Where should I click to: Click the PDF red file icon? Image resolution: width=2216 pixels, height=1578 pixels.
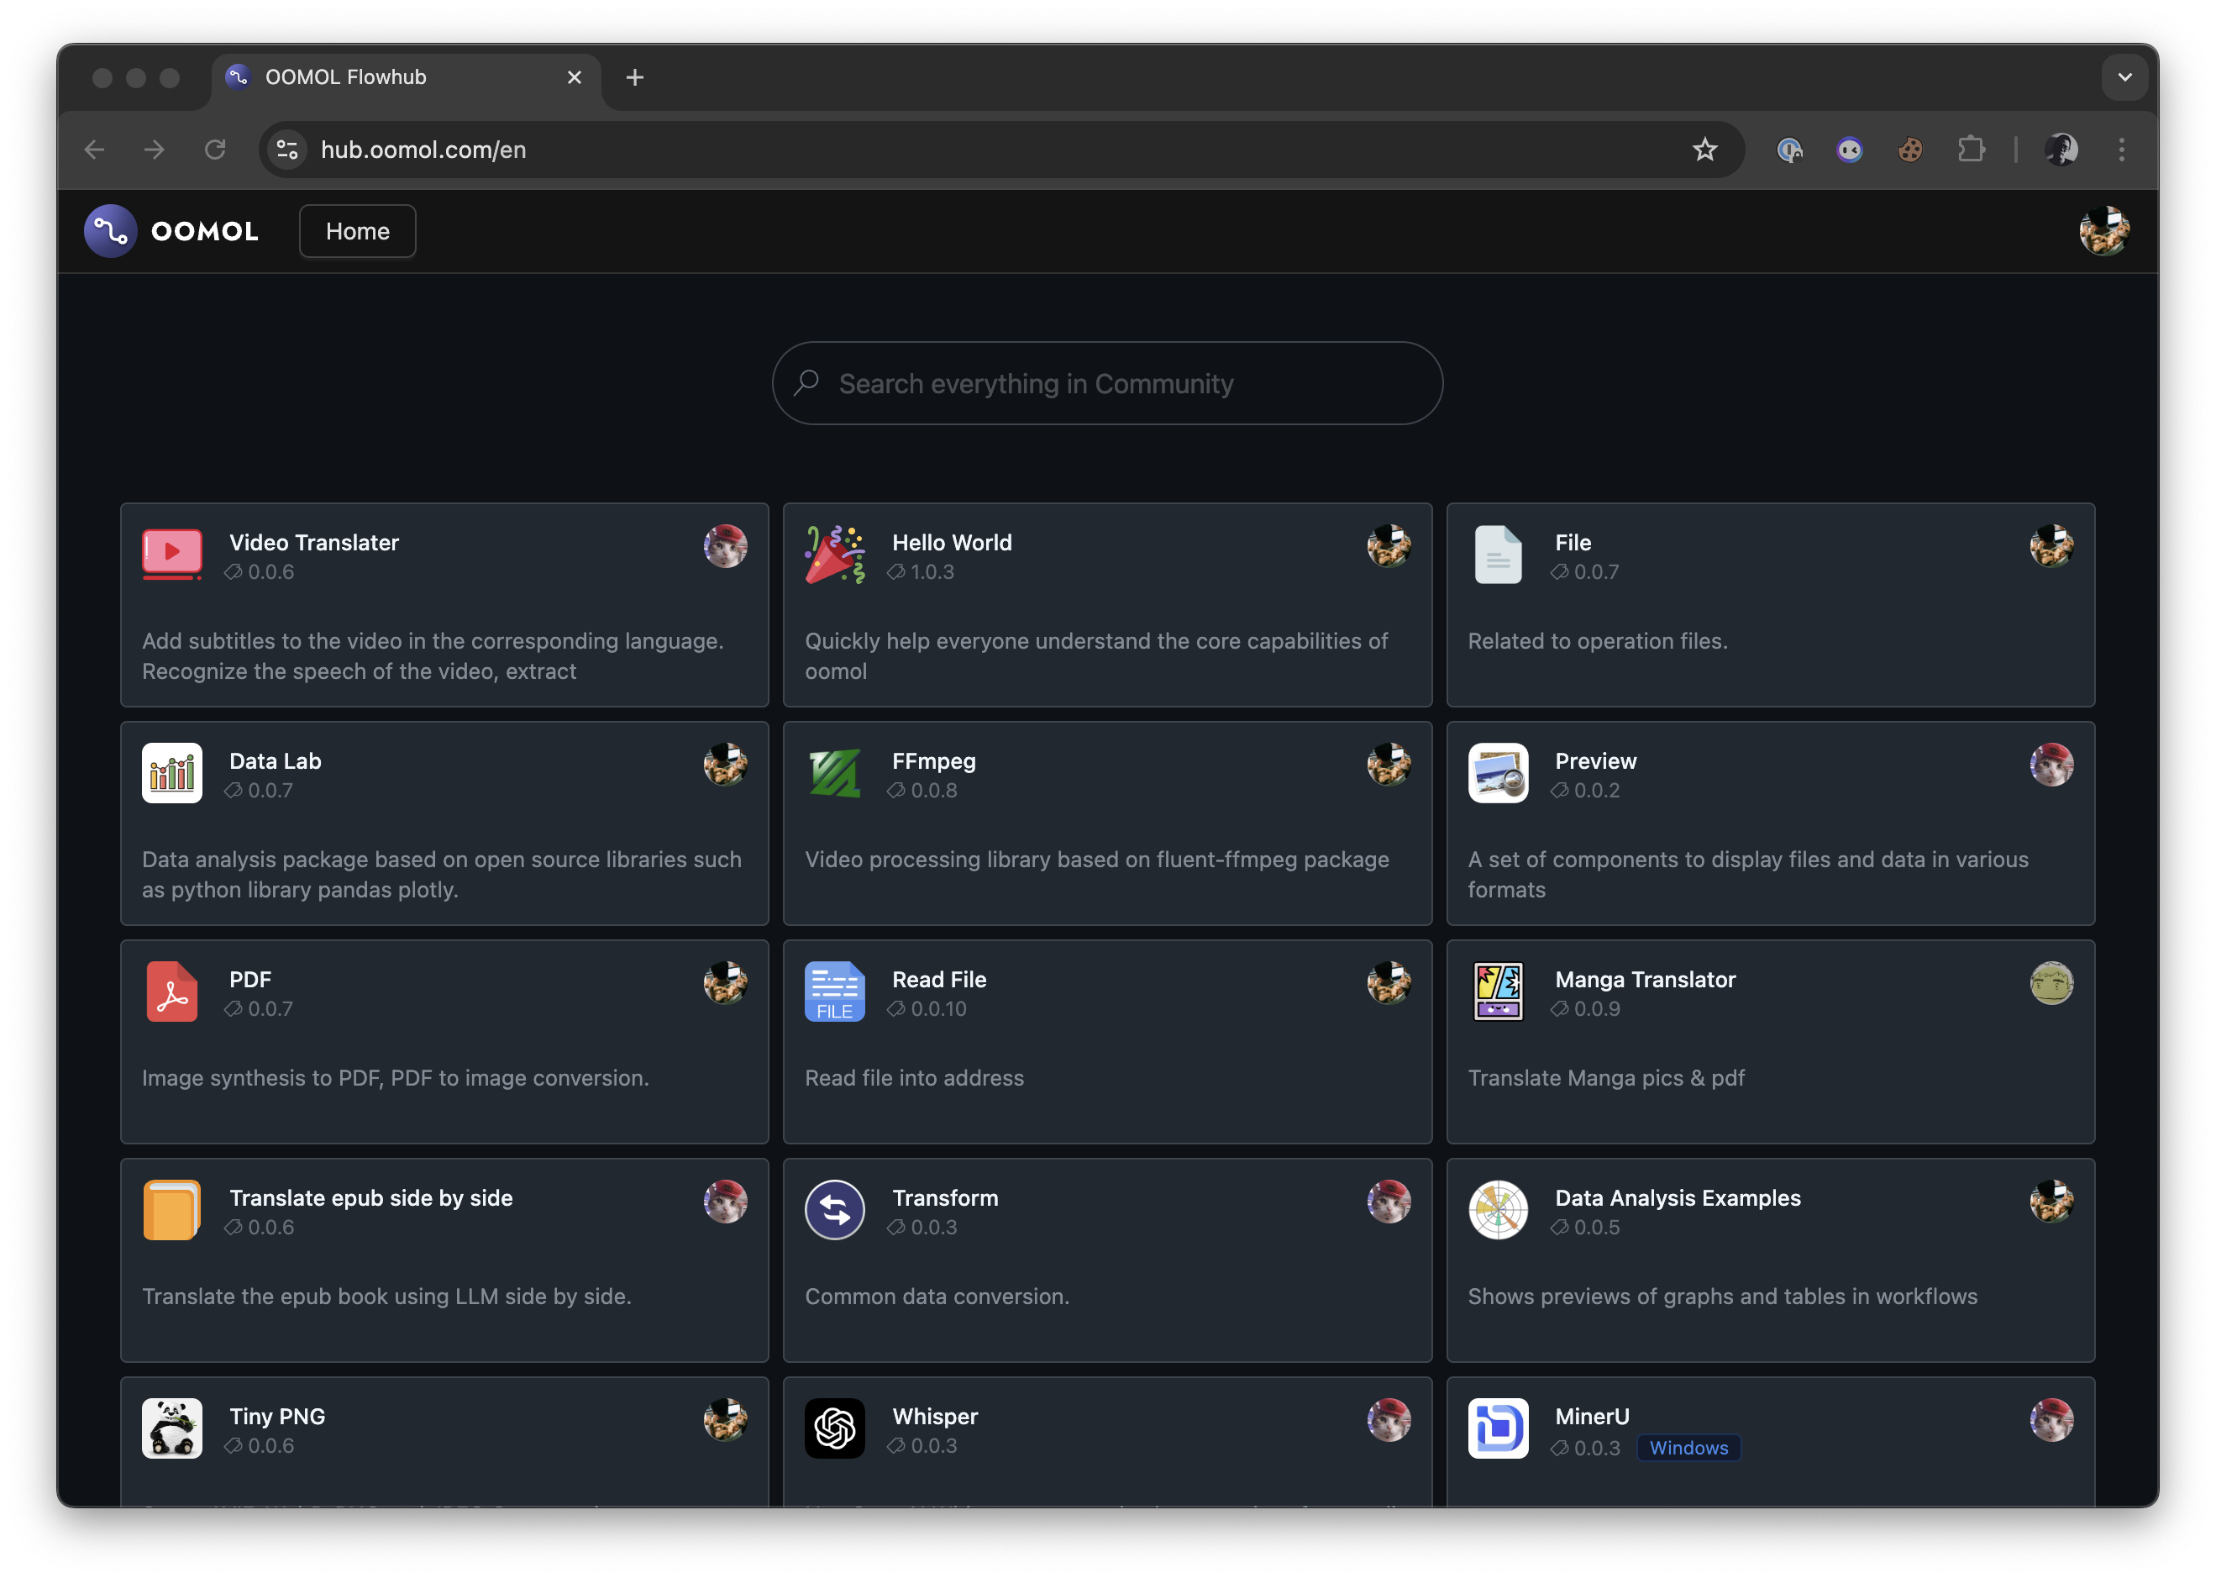pyautogui.click(x=172, y=992)
